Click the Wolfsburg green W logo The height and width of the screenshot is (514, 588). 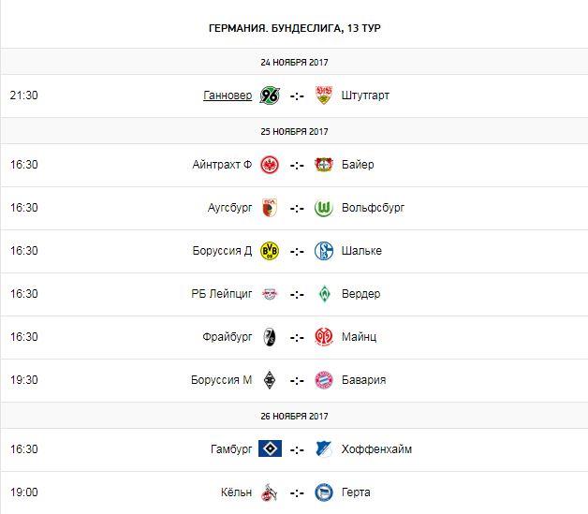tap(324, 208)
